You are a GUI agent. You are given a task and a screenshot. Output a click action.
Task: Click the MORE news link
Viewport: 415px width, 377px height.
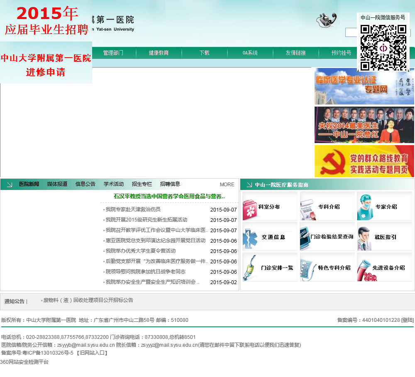pyautogui.click(x=227, y=185)
